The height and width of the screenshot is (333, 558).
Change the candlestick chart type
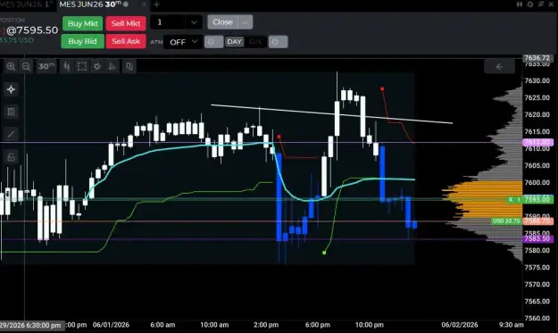(67, 67)
